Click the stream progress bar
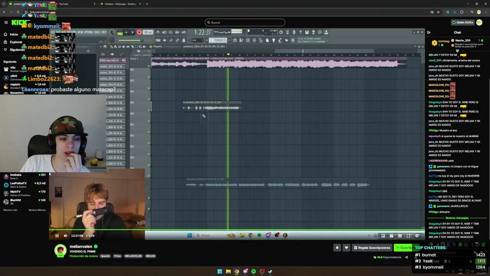 coord(237,230)
